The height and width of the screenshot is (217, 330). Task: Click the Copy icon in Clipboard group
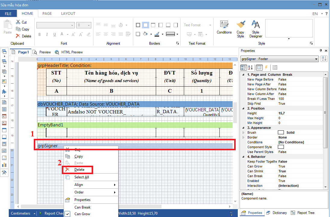[18, 29]
